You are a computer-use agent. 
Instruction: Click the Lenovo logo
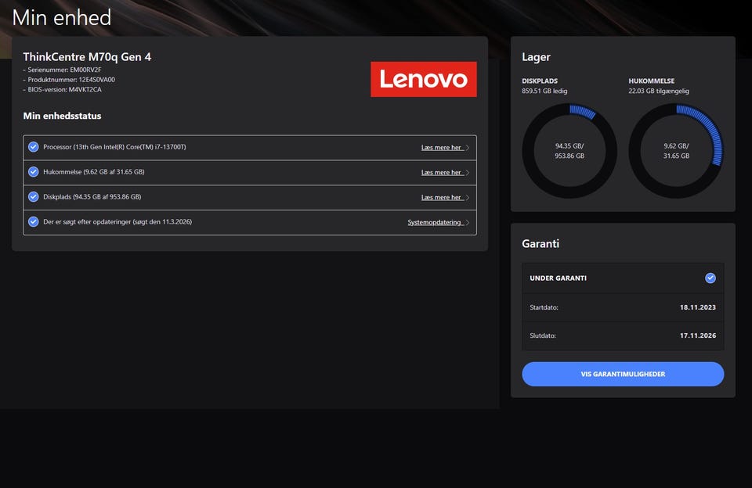point(424,79)
